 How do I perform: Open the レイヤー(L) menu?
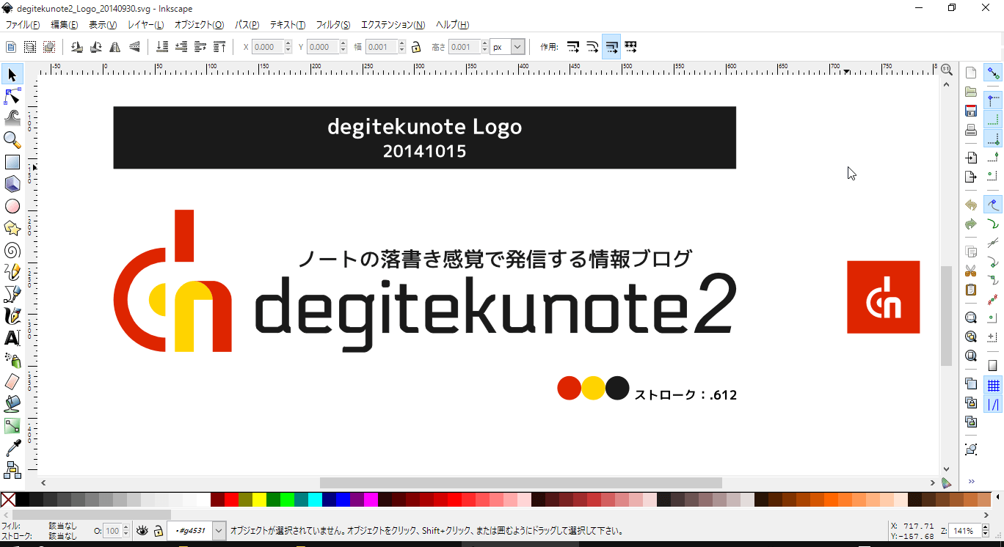145,25
